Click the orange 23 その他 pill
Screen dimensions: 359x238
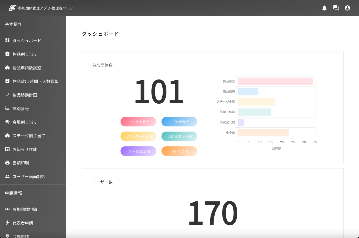click(x=179, y=151)
